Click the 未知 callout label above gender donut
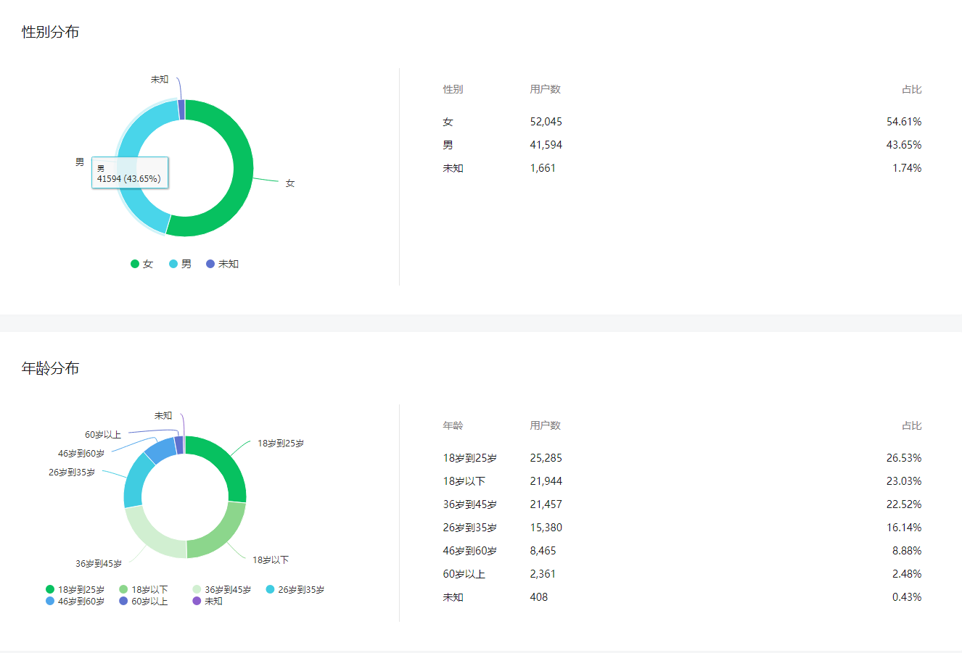This screenshot has height=653, width=962. [x=160, y=79]
